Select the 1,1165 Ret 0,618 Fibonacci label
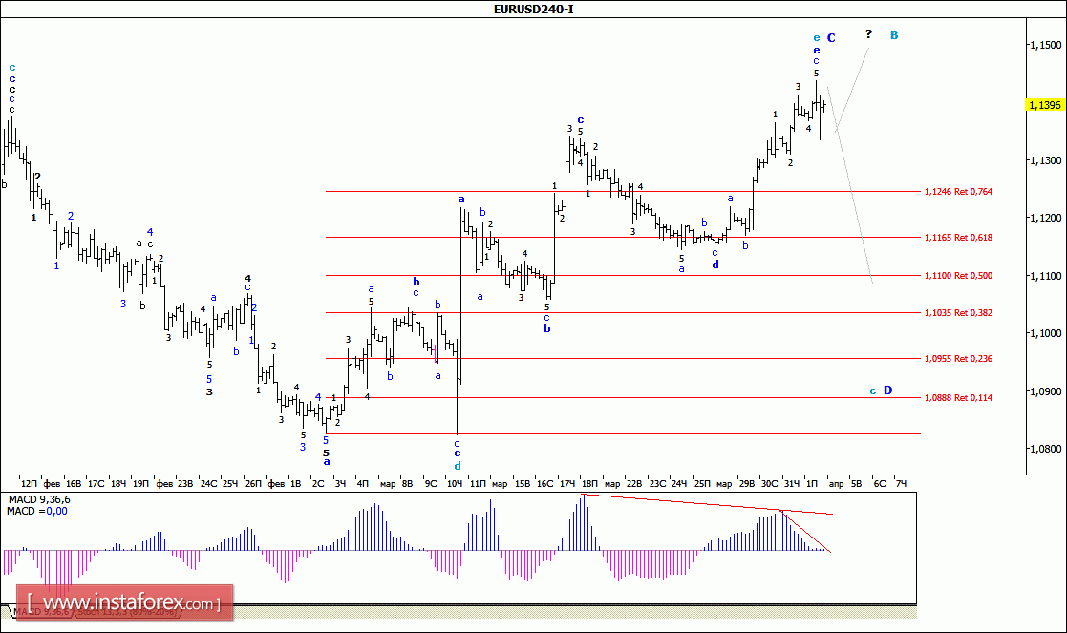Screen dimensions: 1067x633 [x=958, y=238]
